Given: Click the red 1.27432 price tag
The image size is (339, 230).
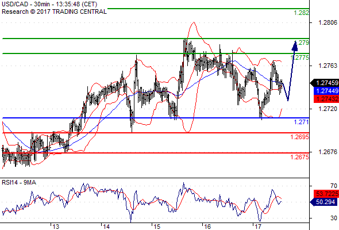Looking at the screenshot, I should 326,99.
